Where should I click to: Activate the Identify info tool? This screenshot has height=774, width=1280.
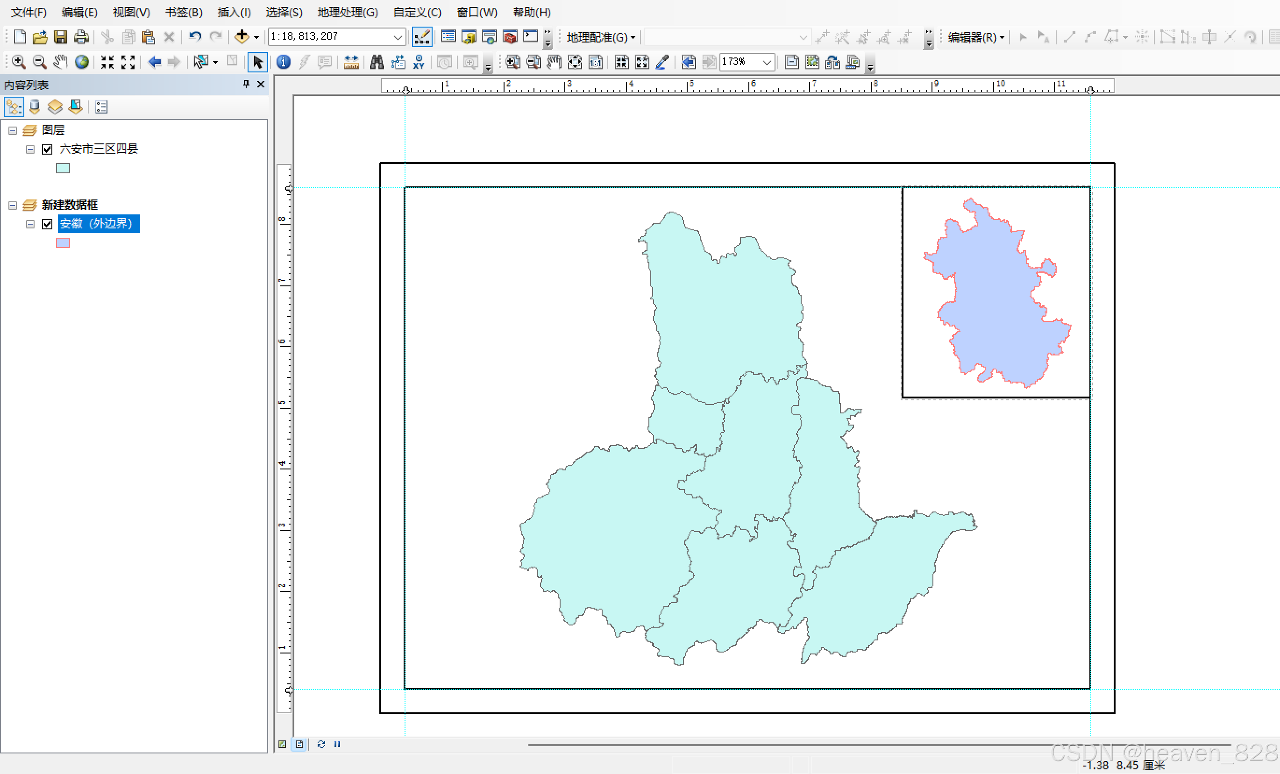click(x=283, y=62)
